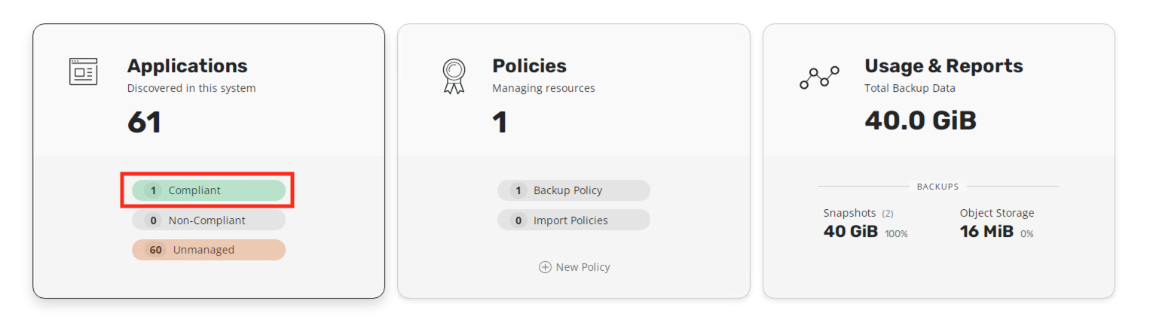Create a New Policy
Viewport: 1156px width, 319px height.
click(x=582, y=267)
